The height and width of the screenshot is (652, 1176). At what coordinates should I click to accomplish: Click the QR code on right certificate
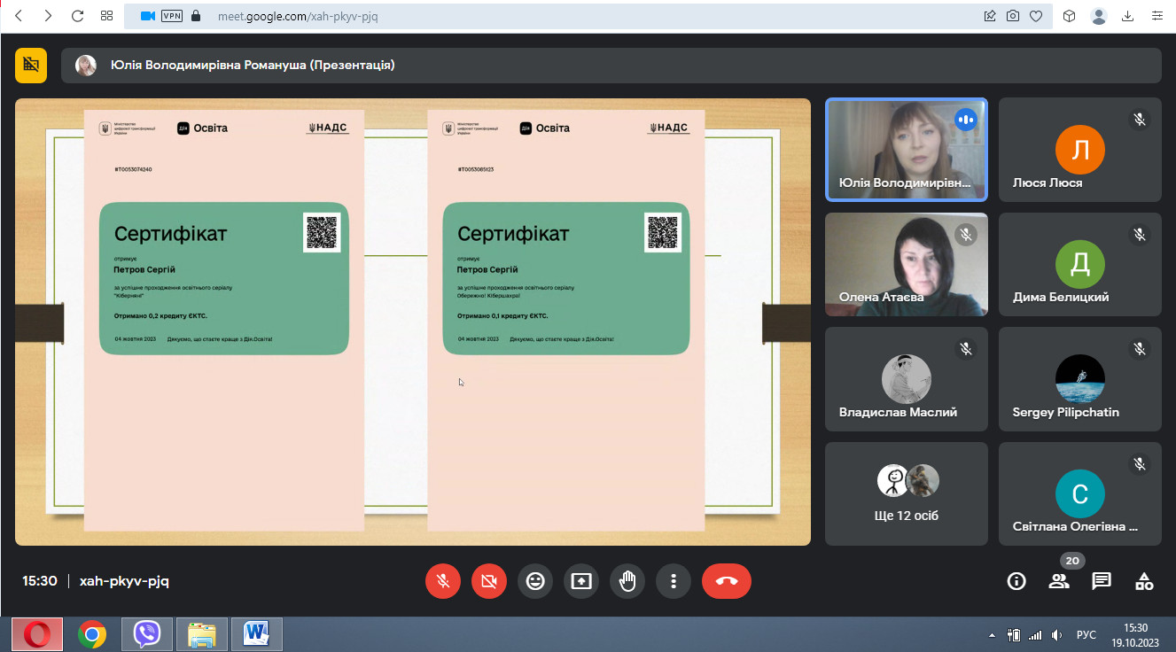point(663,232)
